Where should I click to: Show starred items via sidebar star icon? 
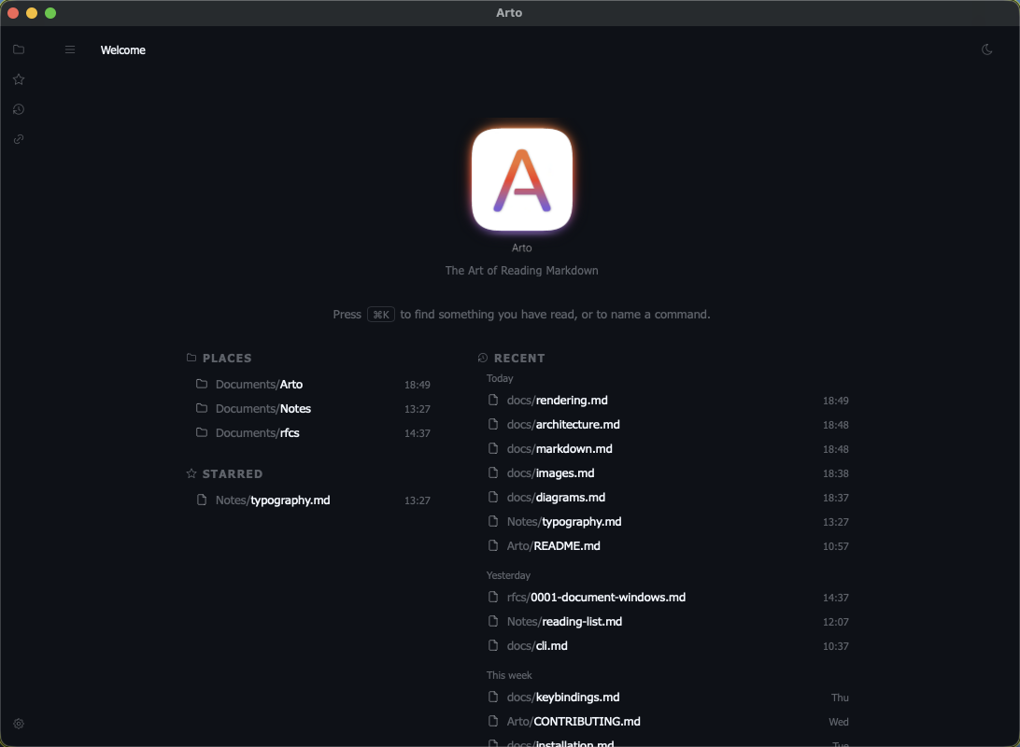pyautogui.click(x=19, y=79)
